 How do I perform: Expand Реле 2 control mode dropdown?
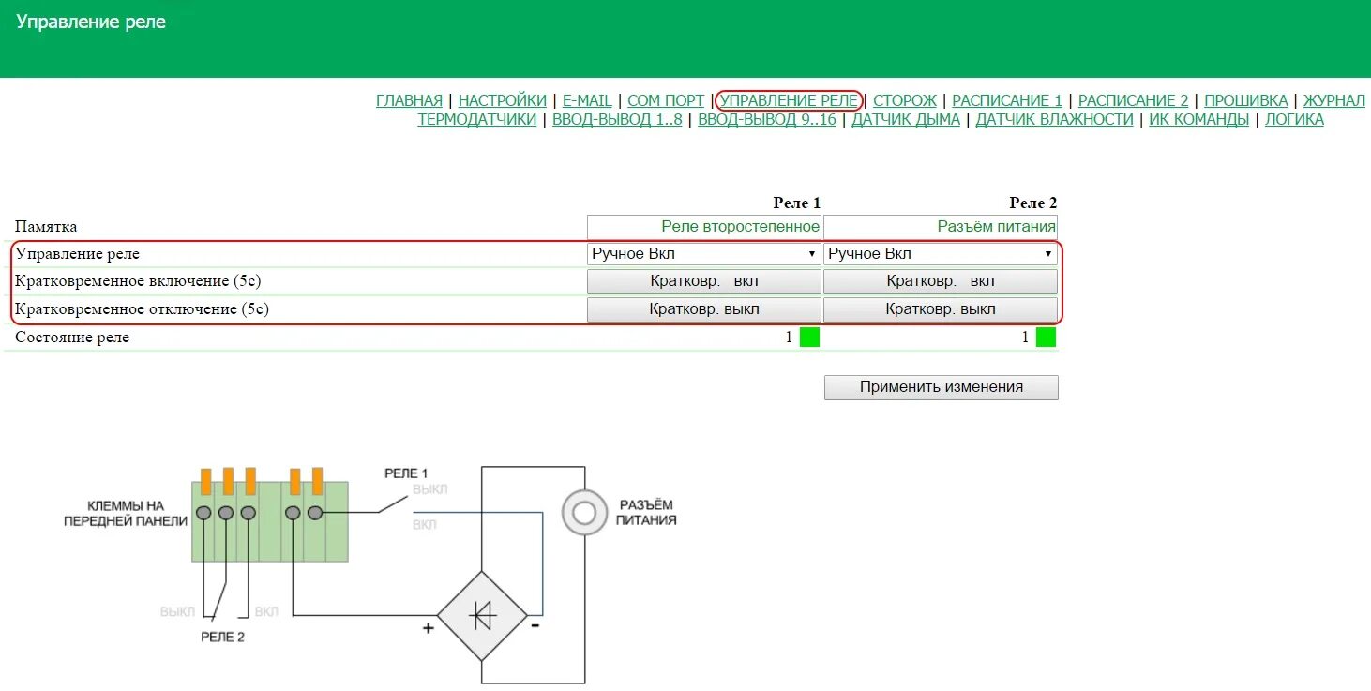(x=941, y=254)
